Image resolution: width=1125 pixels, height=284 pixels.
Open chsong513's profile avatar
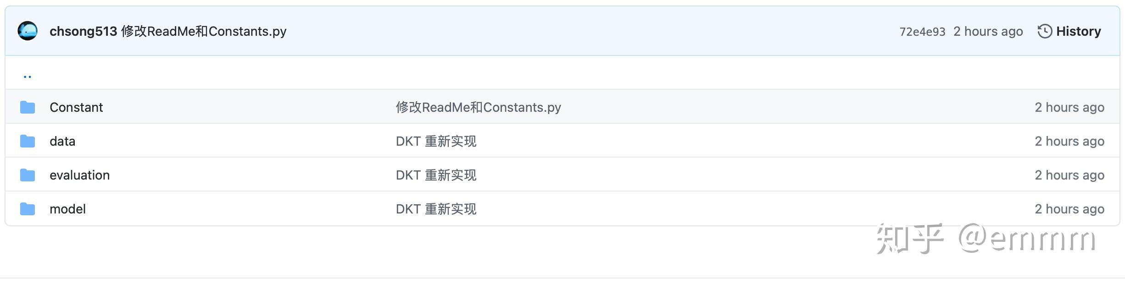[x=27, y=31]
